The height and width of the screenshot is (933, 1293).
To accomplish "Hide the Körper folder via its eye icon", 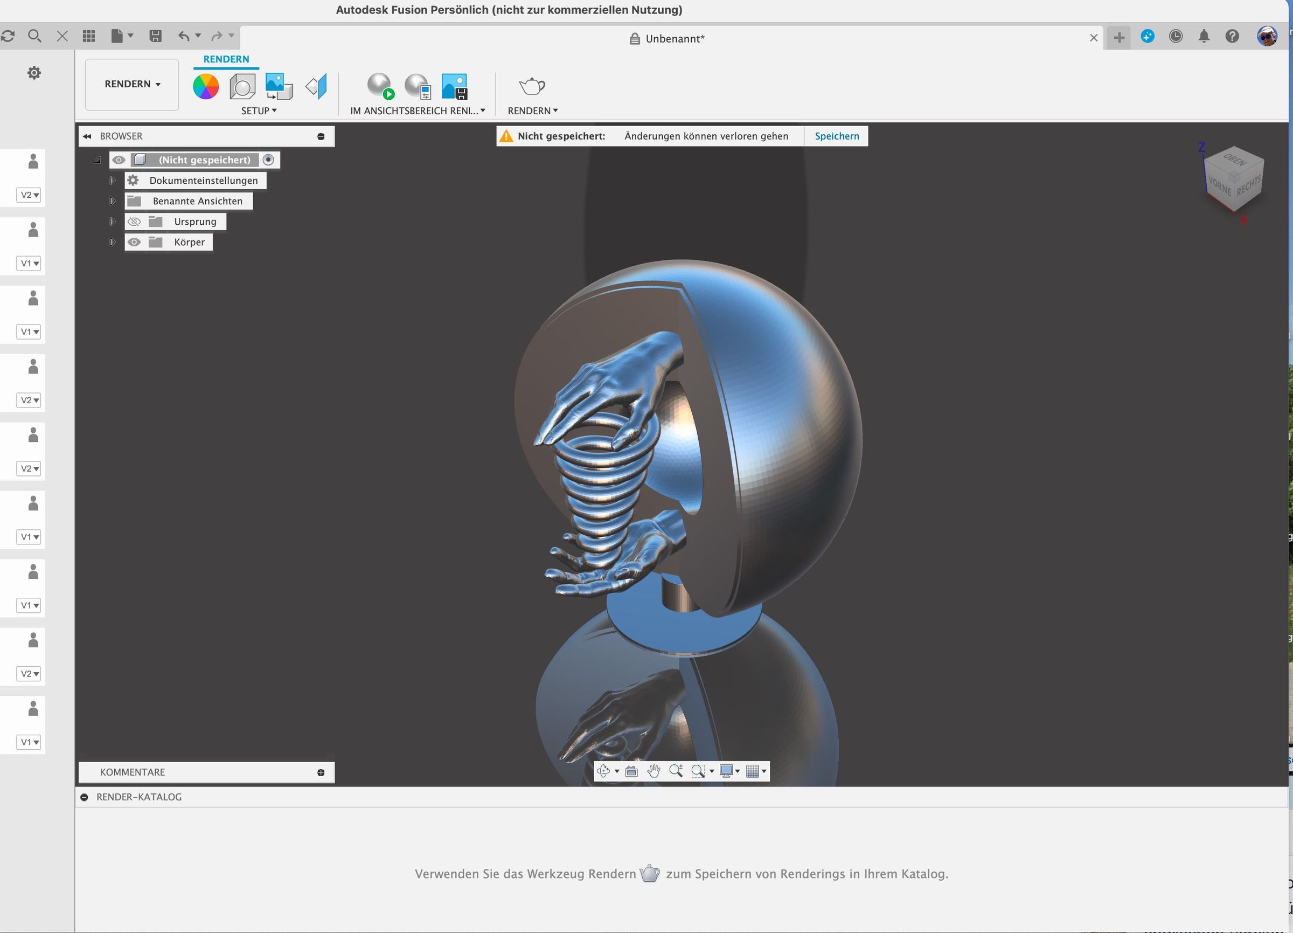I will 134,242.
